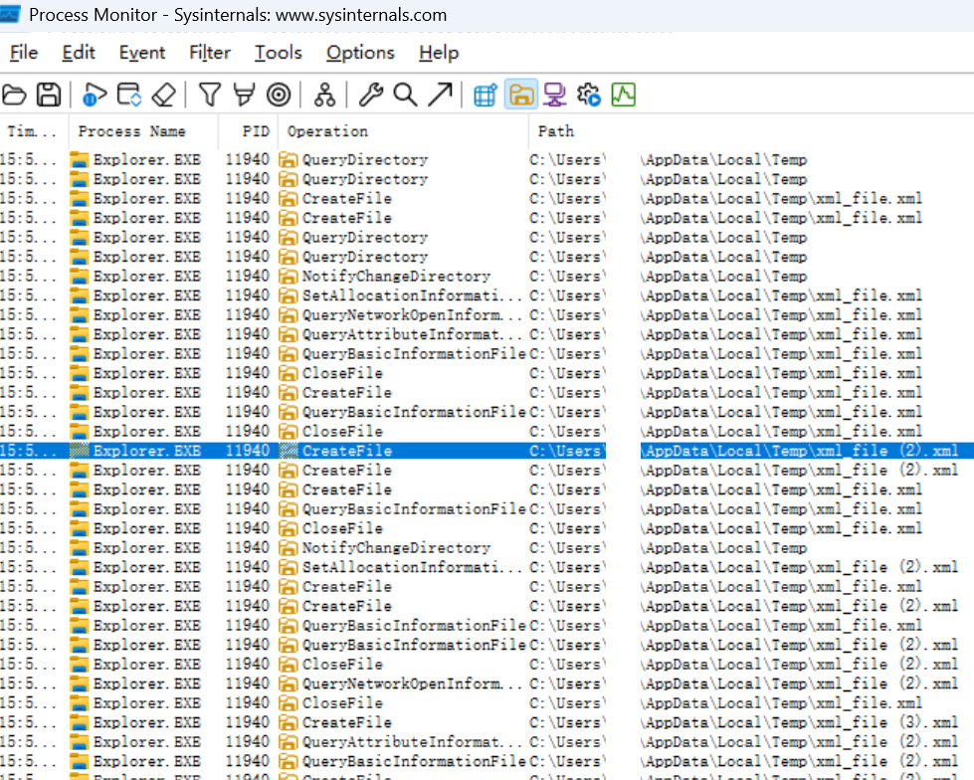Open Highlight settings with the highlighter icon
974x780 pixels.
(x=244, y=96)
